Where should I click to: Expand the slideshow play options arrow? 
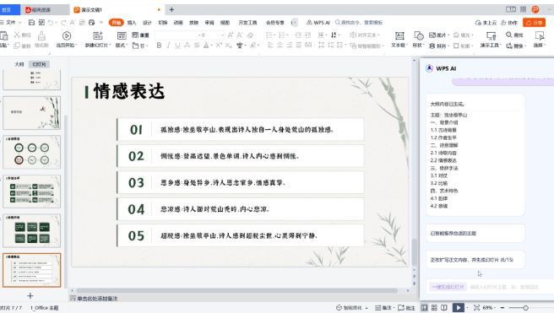pyautogui.click(x=467, y=308)
